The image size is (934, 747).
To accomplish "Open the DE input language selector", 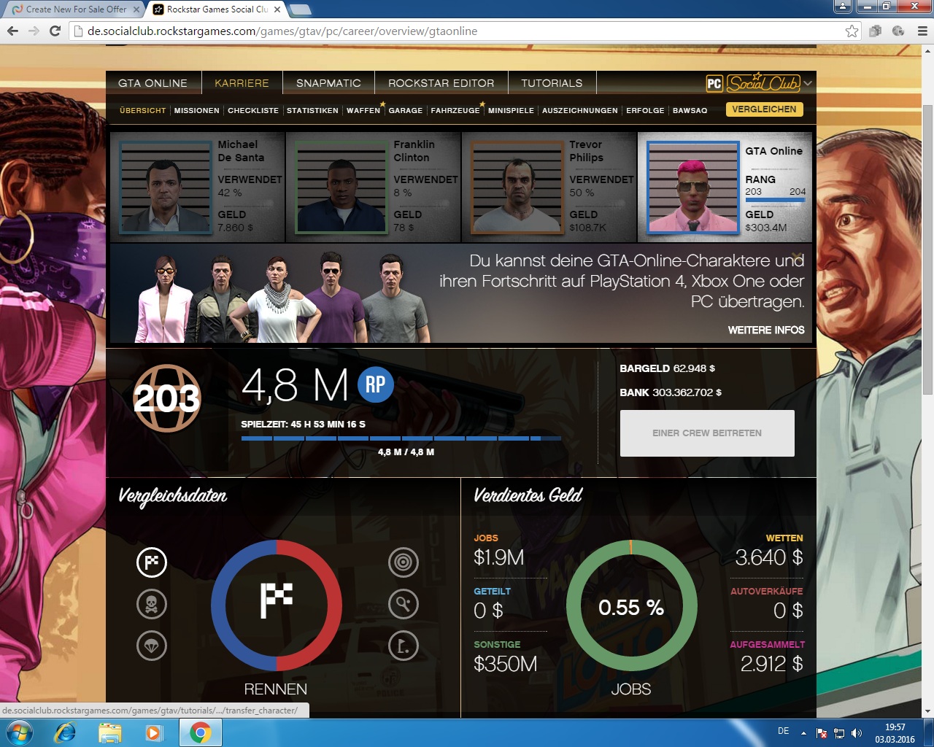I will click(x=783, y=731).
